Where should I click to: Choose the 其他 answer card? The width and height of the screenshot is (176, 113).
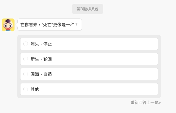(89, 89)
